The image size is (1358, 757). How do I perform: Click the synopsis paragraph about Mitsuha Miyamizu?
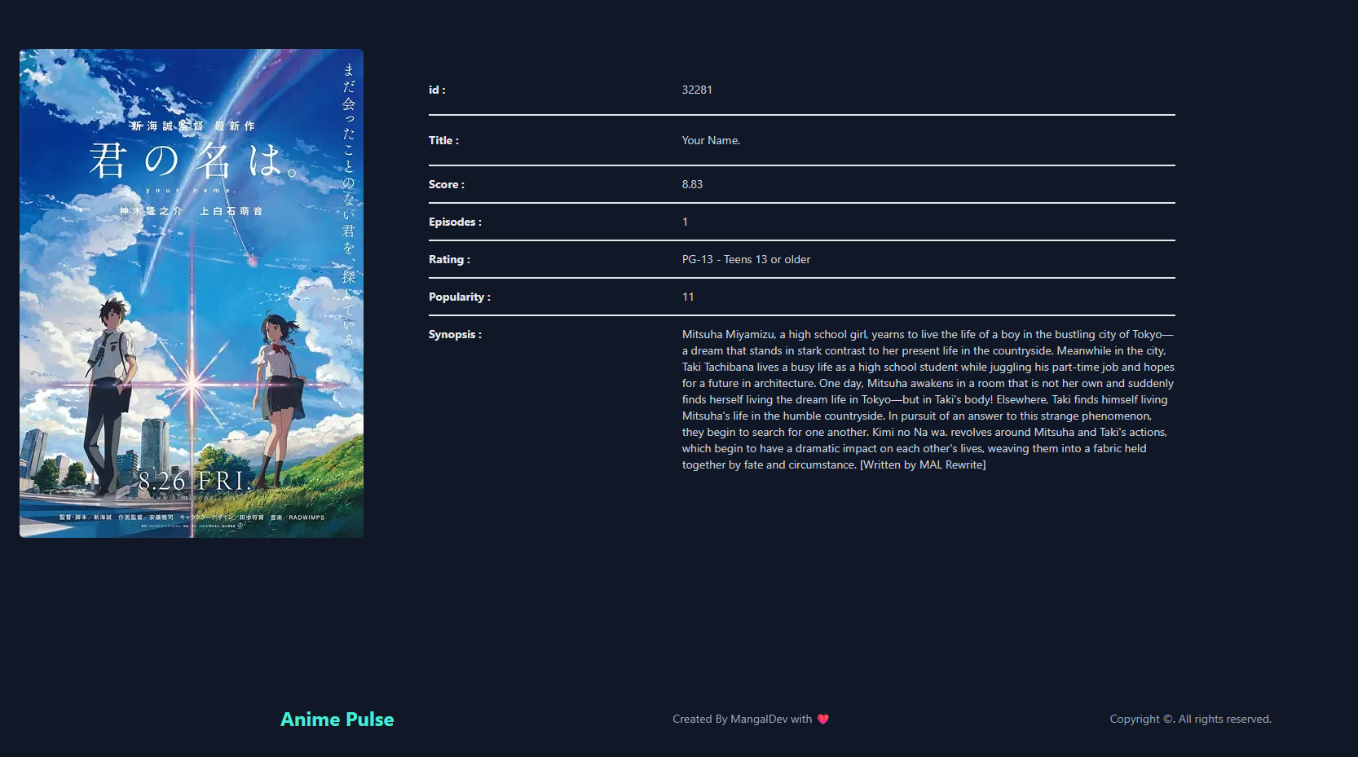tap(928, 399)
